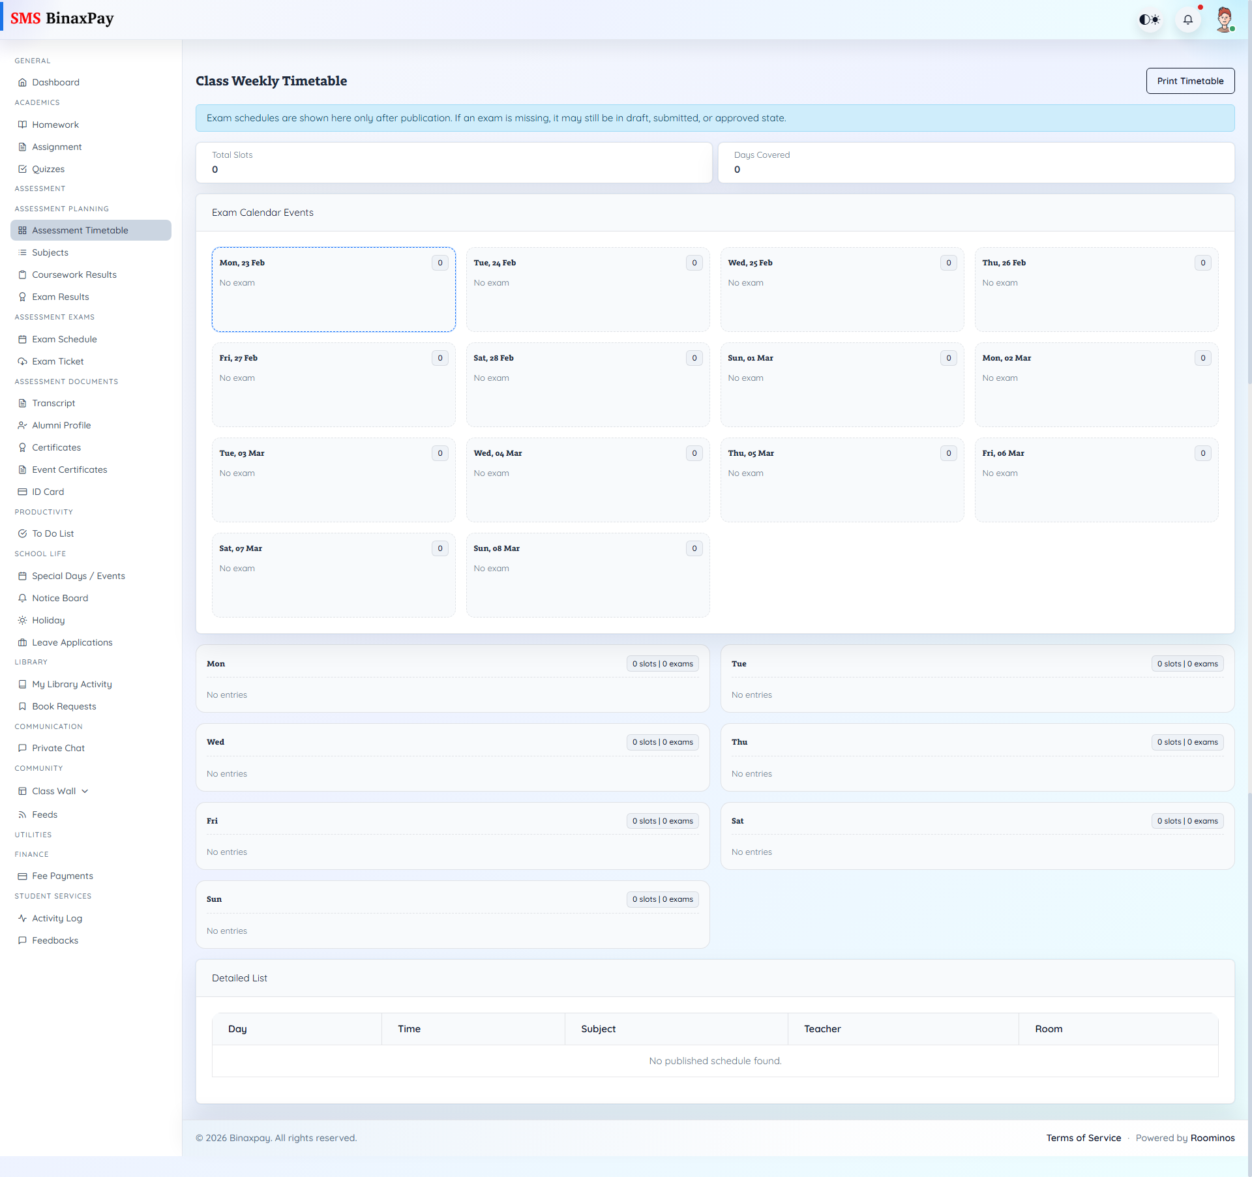Open Dashboard from the sidebar
The image size is (1252, 1177).
[55, 82]
